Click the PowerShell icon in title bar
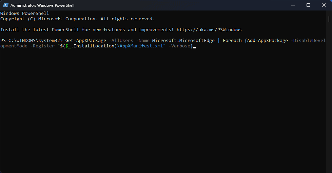This screenshot has width=332, height=173. [x=5, y=5]
